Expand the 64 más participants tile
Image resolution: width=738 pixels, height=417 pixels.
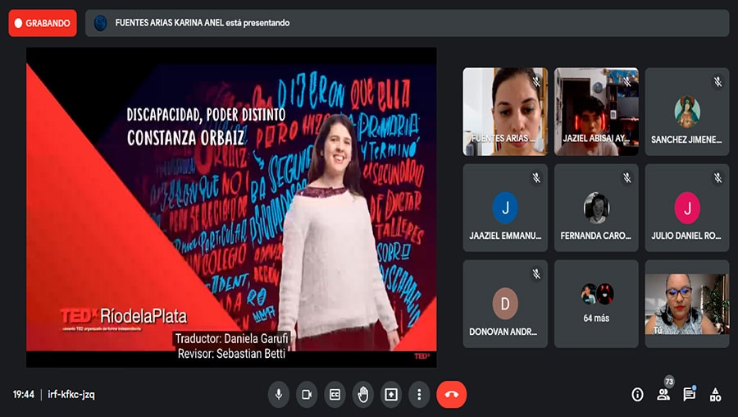596,304
